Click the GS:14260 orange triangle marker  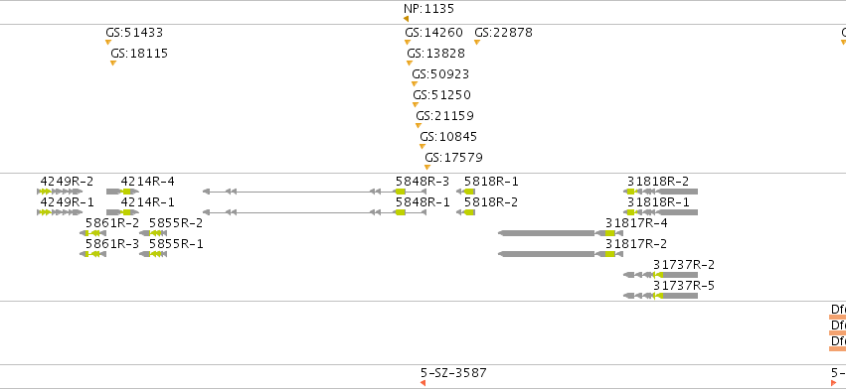408,42
